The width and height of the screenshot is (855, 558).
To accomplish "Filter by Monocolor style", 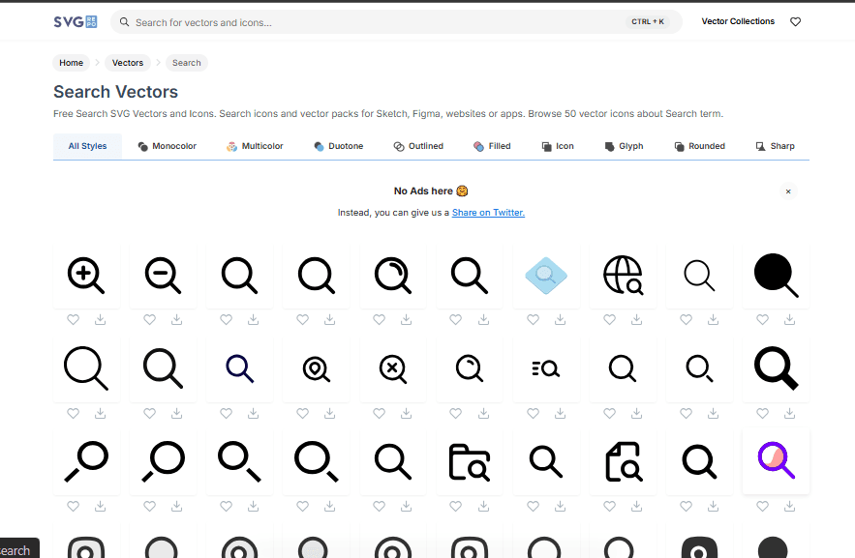I will [167, 146].
